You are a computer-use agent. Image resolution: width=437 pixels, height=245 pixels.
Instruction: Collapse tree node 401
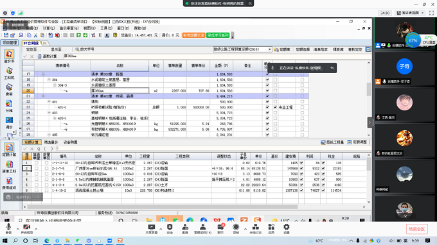click(x=49, y=102)
